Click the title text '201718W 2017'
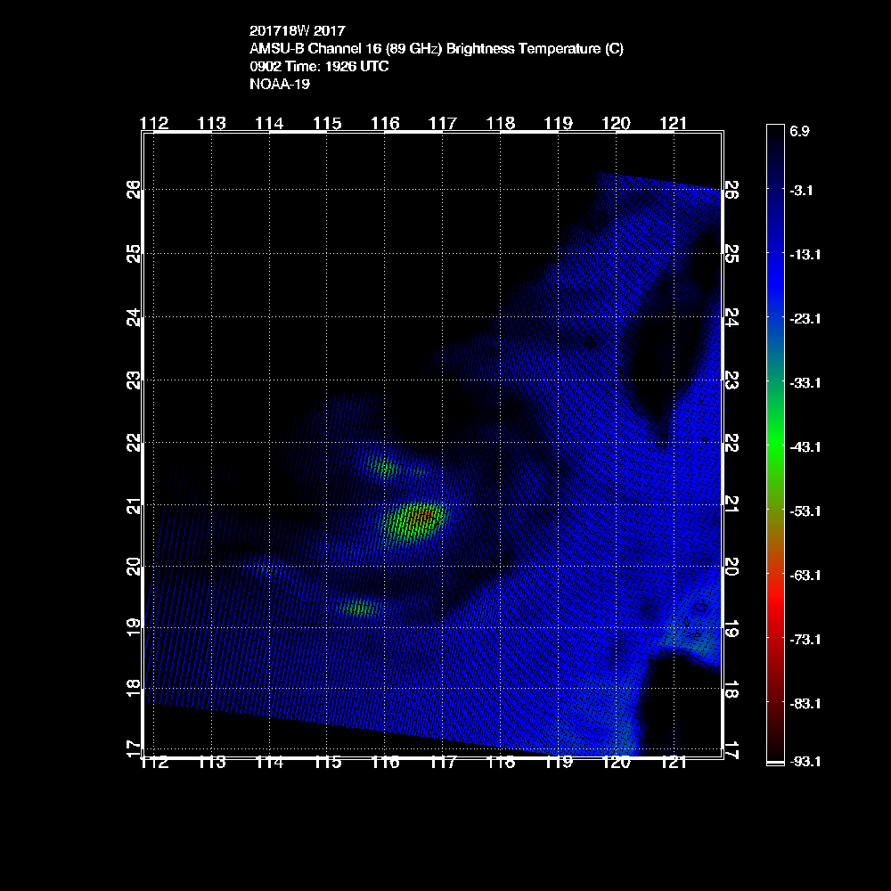This screenshot has height=891, width=891. pyautogui.click(x=298, y=30)
